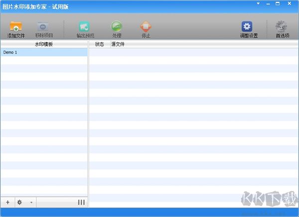Click the 状态 column header
299x217 pixels.
coord(100,44)
